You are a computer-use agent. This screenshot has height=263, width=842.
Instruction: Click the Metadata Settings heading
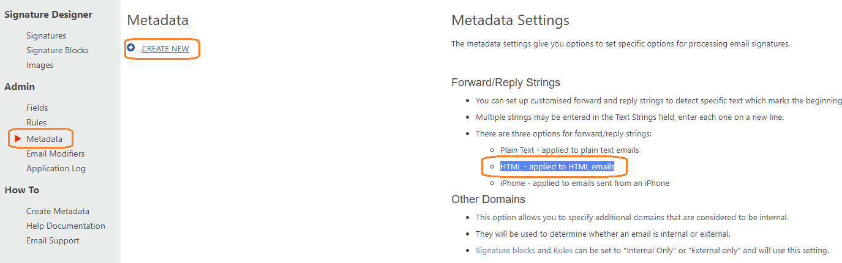(x=510, y=20)
